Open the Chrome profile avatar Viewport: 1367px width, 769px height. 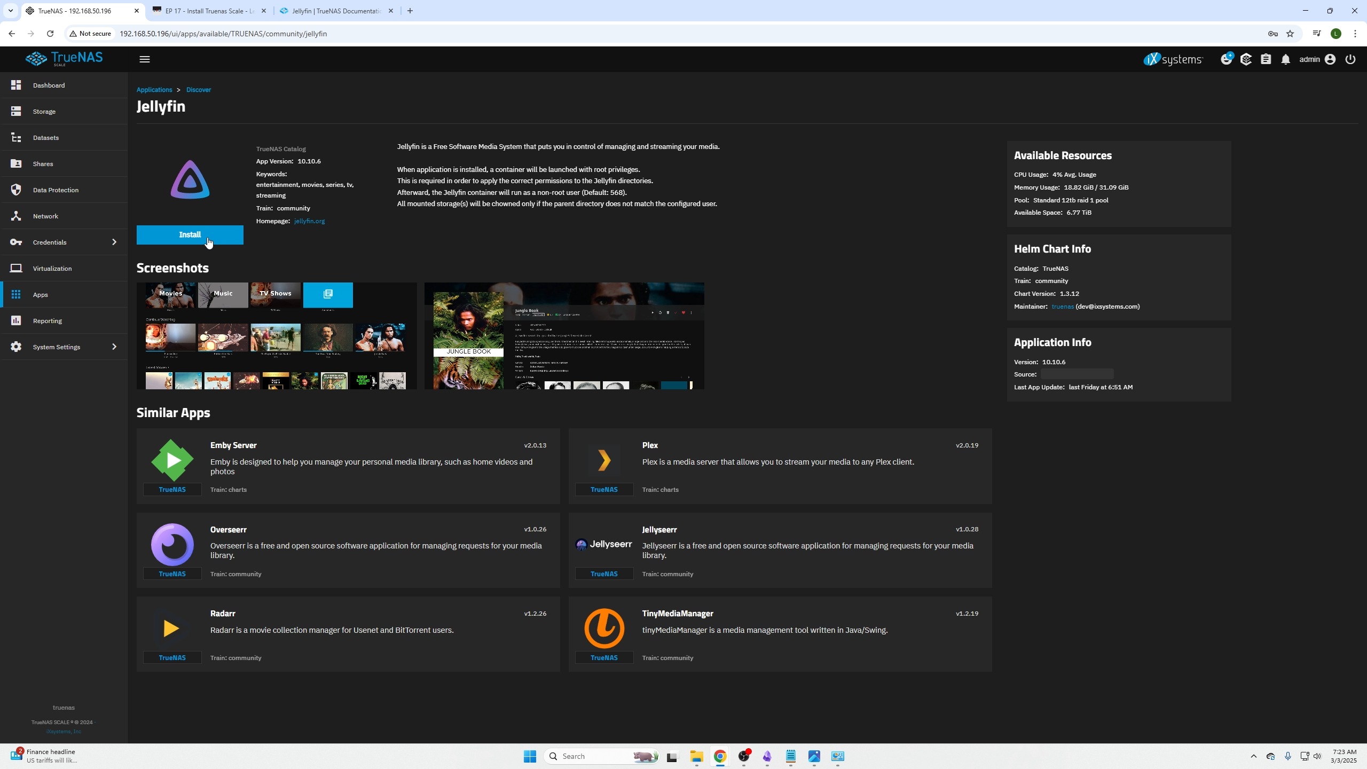pyautogui.click(x=1336, y=34)
